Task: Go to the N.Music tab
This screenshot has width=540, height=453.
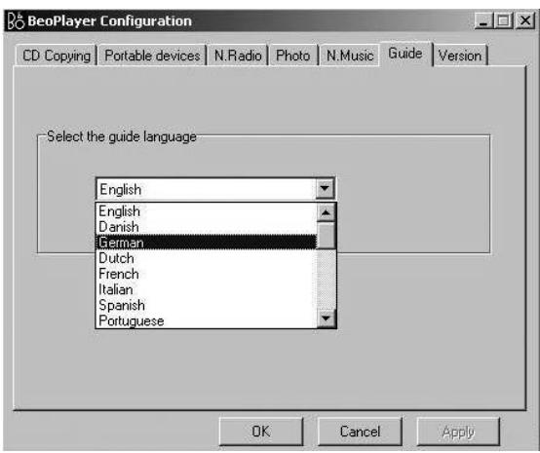Action: tap(350, 56)
